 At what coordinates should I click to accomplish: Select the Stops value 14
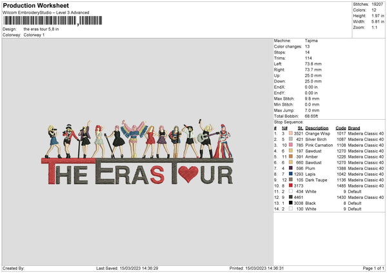click(x=307, y=52)
